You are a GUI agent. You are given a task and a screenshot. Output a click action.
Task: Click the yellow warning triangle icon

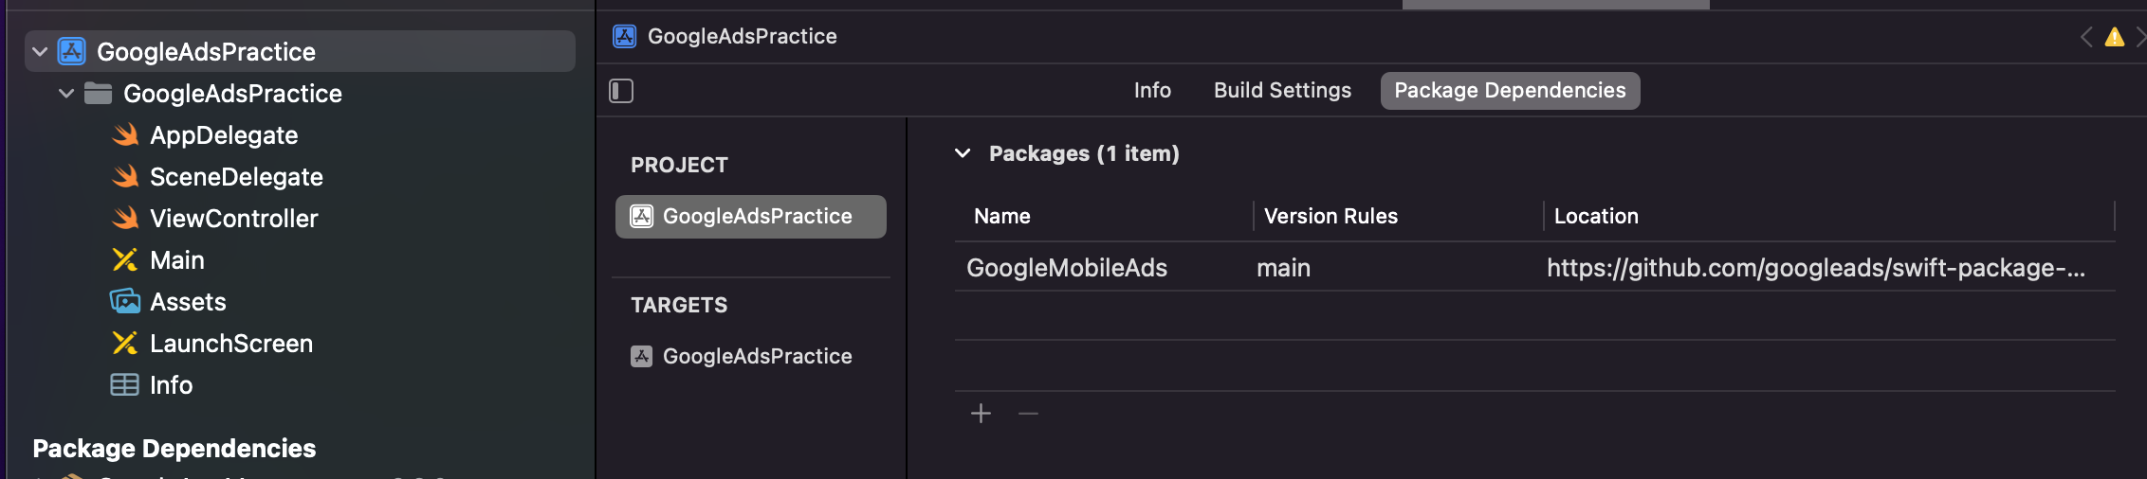pos(2114,37)
